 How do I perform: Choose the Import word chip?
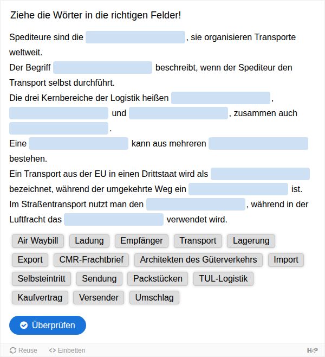tap(286, 259)
